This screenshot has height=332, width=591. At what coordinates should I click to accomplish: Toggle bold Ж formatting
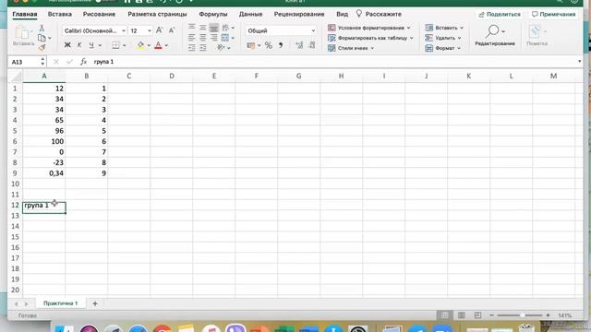[67, 45]
